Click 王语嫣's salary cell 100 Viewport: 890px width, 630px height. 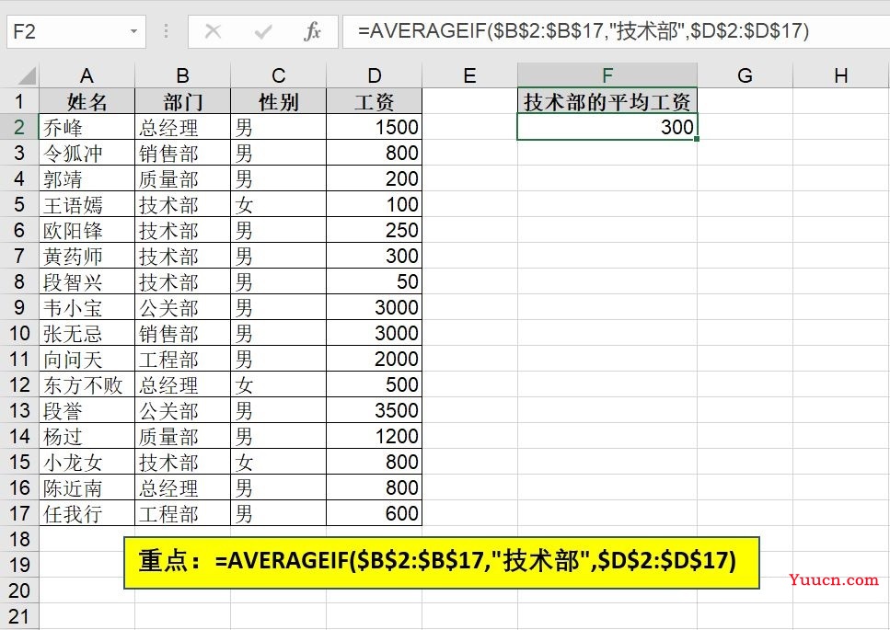coord(374,204)
